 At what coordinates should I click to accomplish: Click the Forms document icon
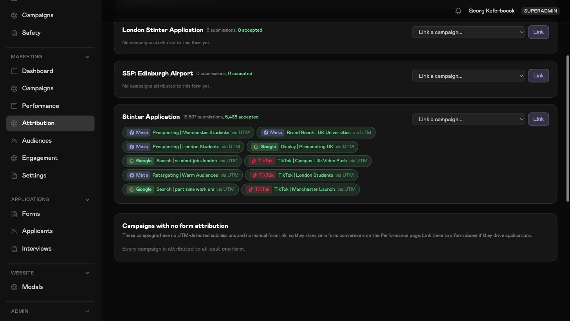click(14, 214)
